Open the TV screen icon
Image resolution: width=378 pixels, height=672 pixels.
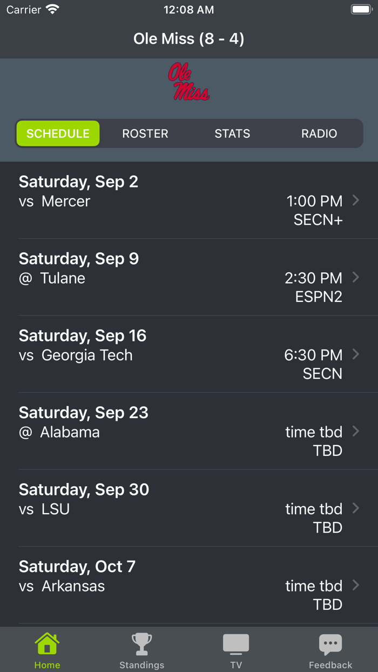click(x=236, y=643)
